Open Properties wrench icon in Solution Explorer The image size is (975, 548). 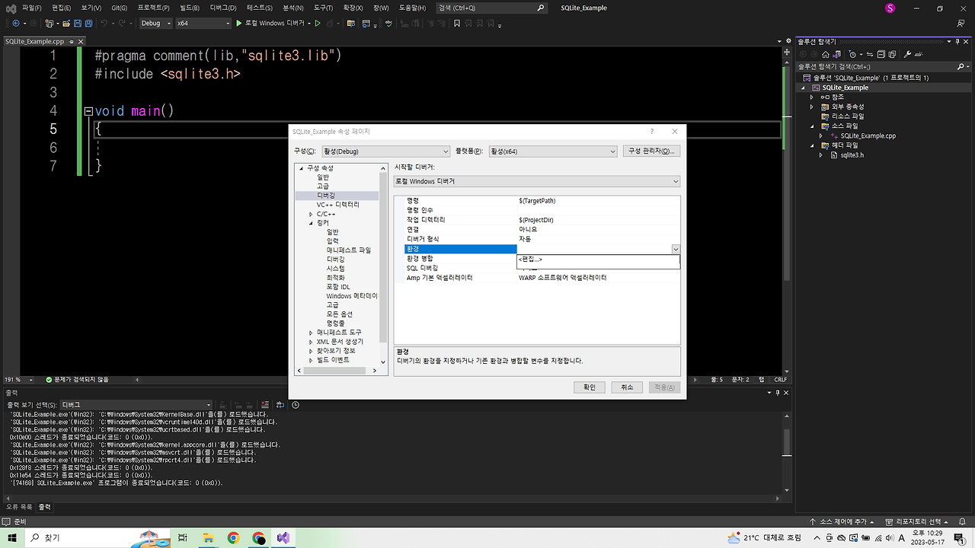pos(907,54)
